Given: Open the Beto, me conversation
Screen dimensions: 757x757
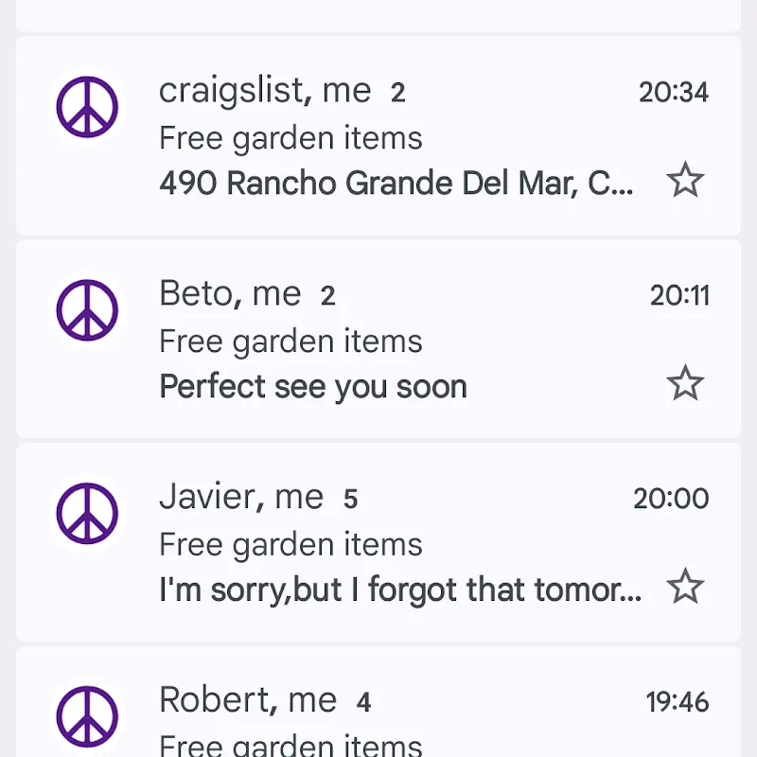Looking at the screenshot, I should tap(378, 339).
